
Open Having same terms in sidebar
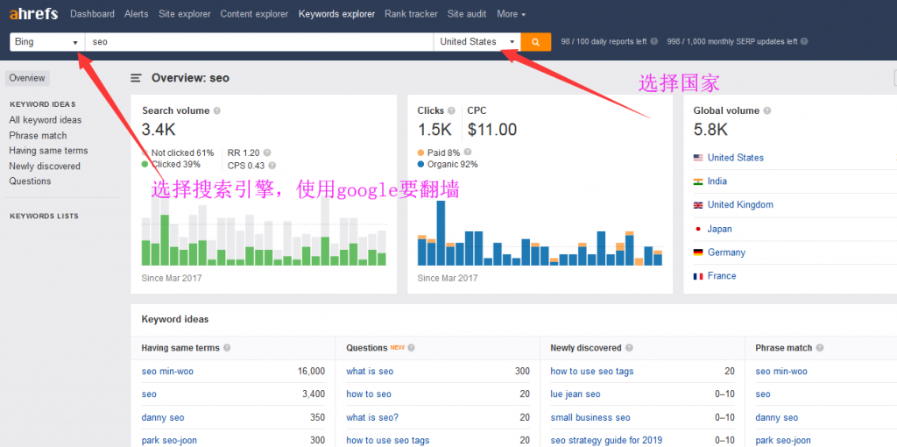coord(49,151)
